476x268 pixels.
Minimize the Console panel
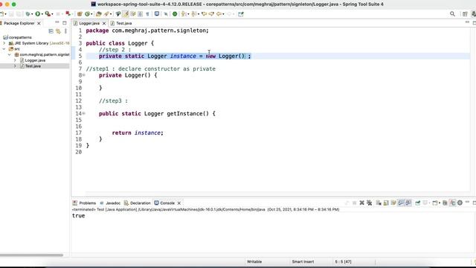coord(467,202)
